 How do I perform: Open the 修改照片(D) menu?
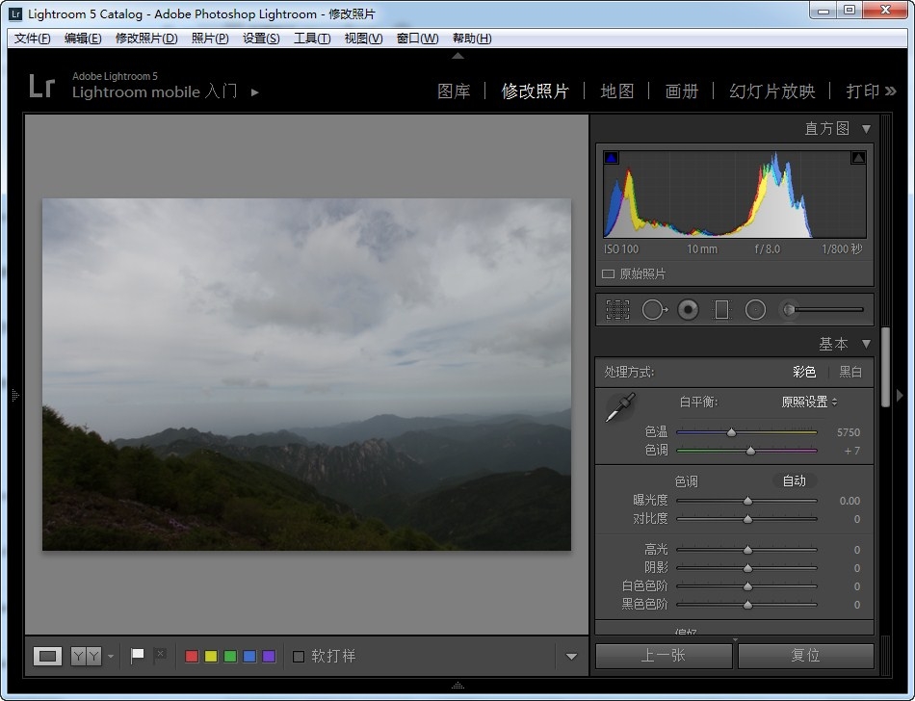146,39
